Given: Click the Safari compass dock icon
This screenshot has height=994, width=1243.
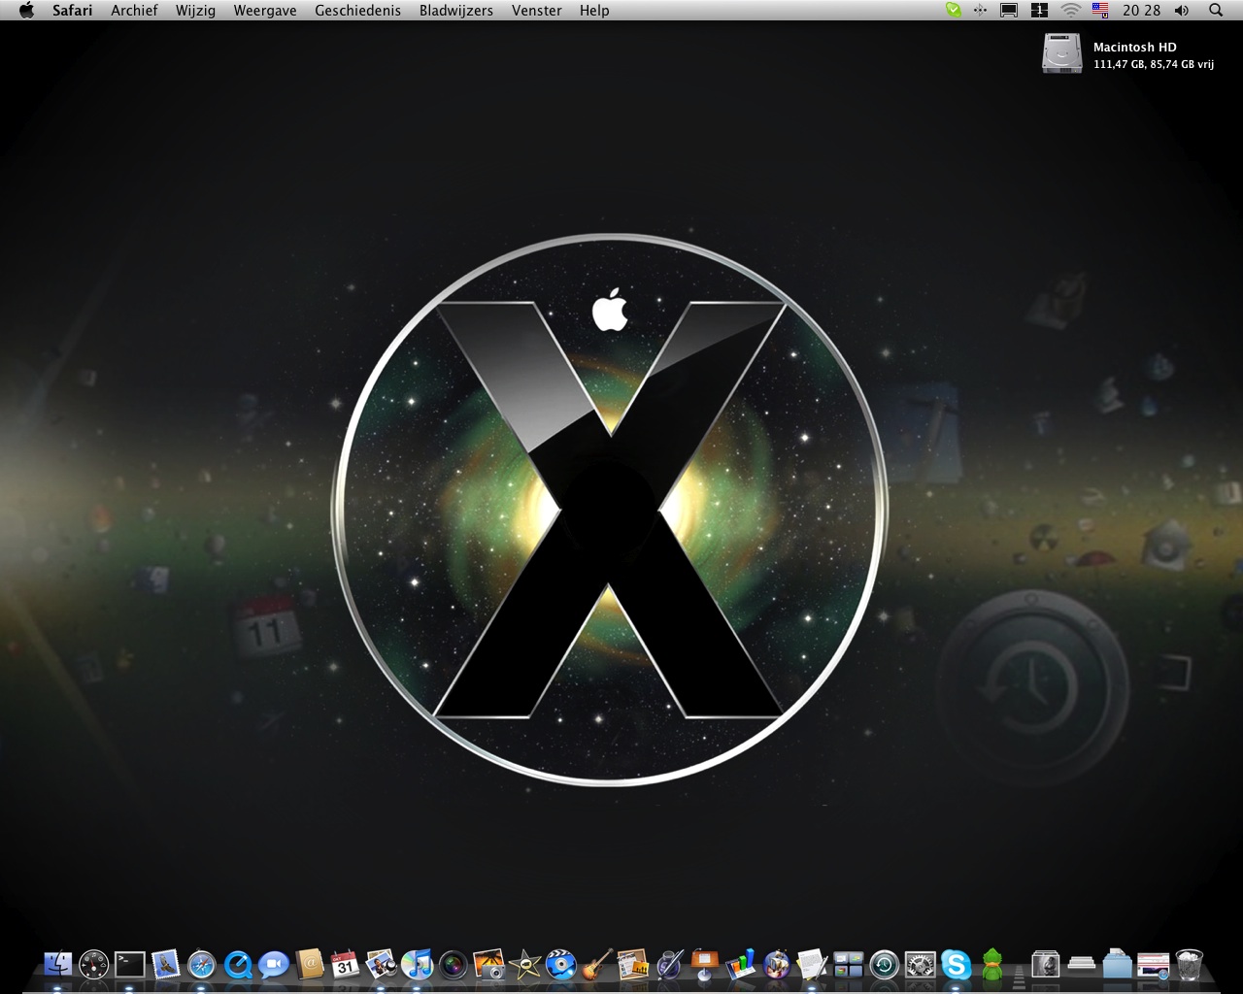Looking at the screenshot, I should point(202,964).
